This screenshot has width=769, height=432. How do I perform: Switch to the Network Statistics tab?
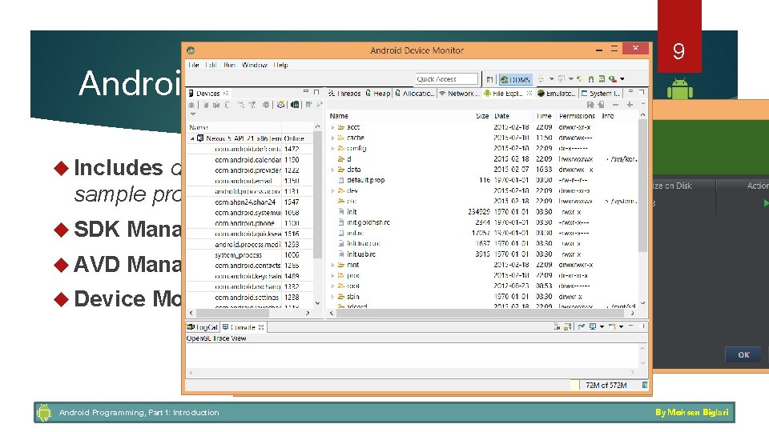click(x=459, y=93)
